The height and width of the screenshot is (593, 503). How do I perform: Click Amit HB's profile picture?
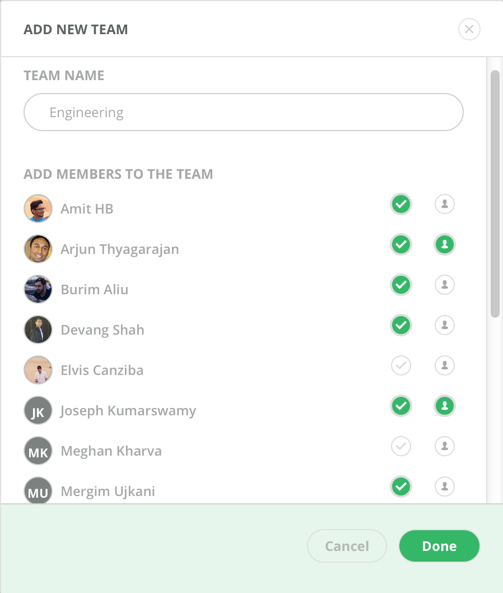pyautogui.click(x=38, y=208)
